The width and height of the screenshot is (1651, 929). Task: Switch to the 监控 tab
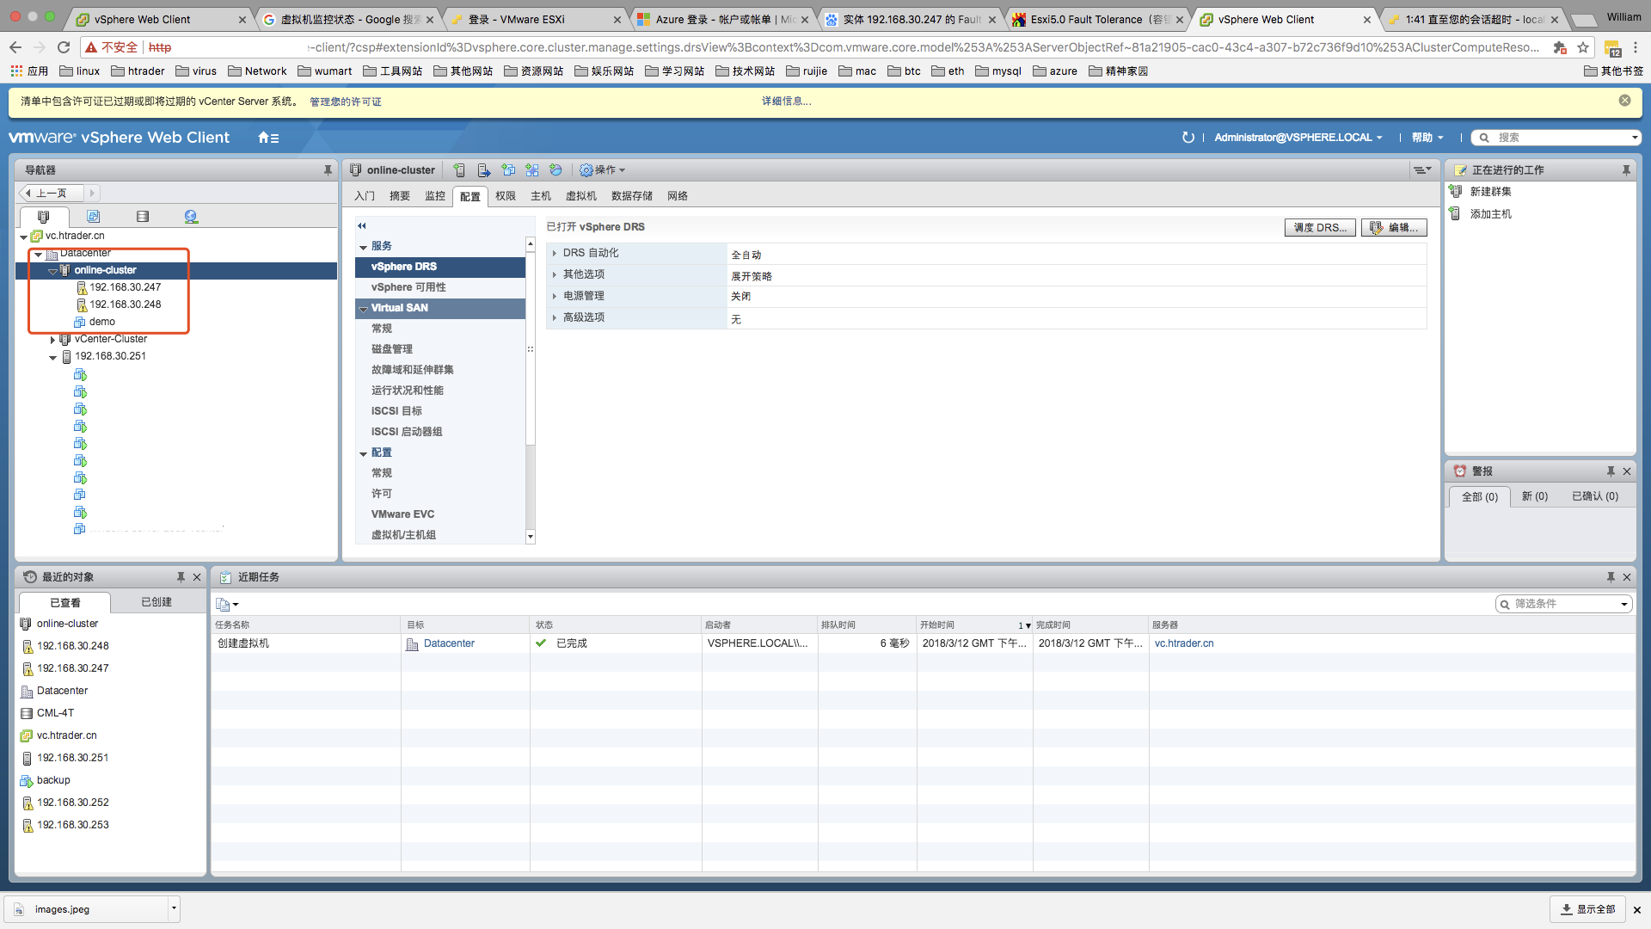click(x=435, y=196)
